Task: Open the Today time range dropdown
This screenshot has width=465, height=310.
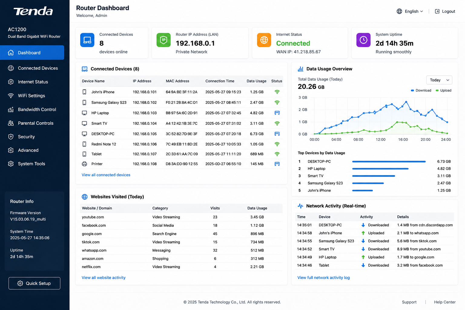Action: coord(439,80)
